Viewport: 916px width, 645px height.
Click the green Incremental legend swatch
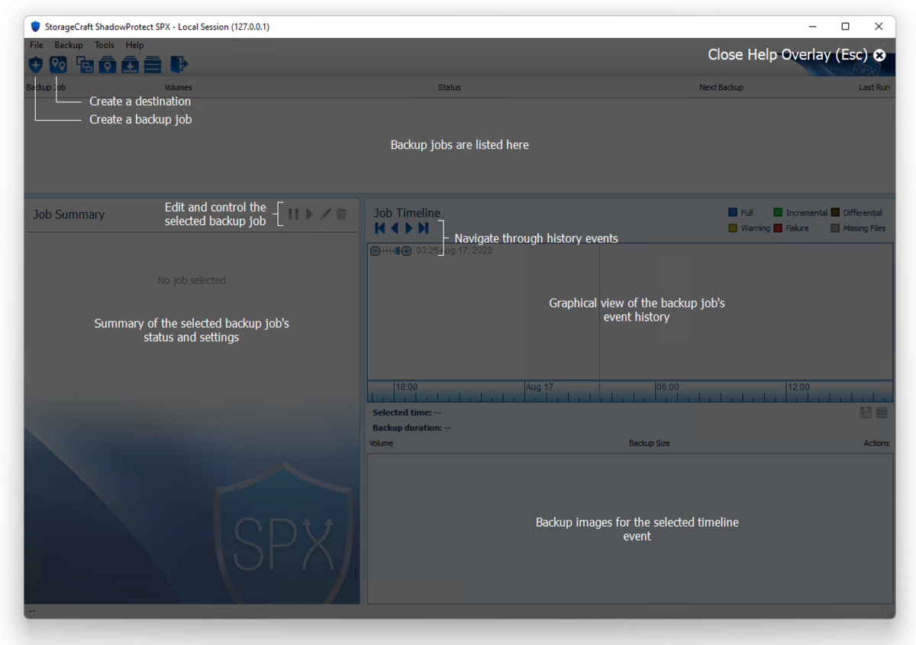tap(778, 213)
